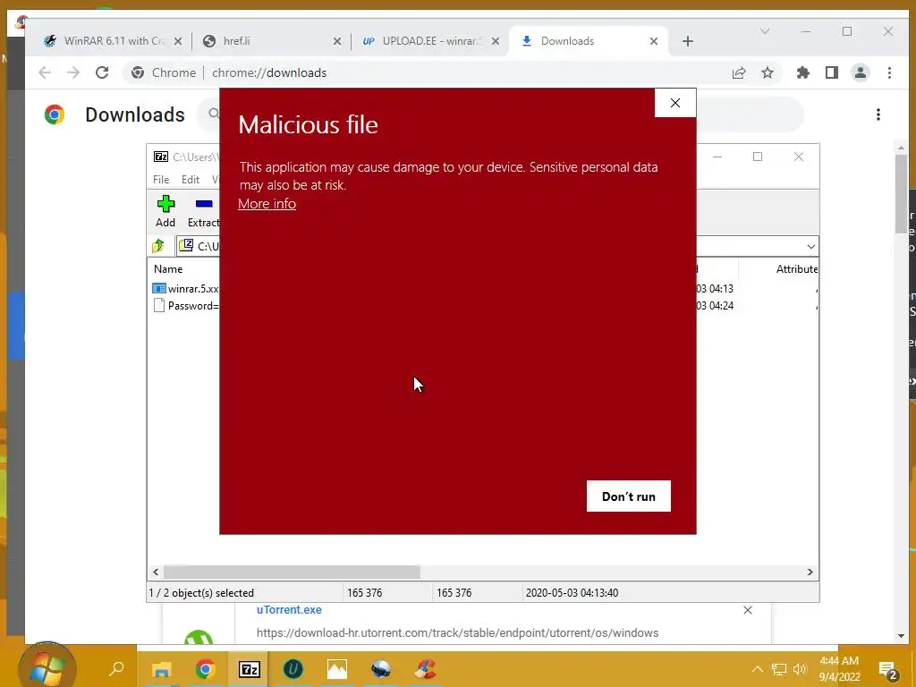
Task: Go up one folder in 7-Zip
Action: pos(158,246)
